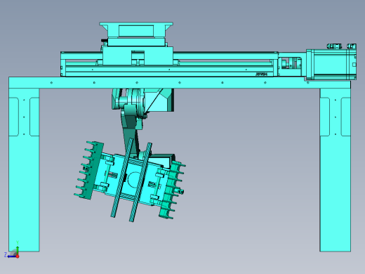The height and width of the screenshot is (274, 365).
Task: Select the right hatched diagonal plate
Action: [x=140, y=182]
